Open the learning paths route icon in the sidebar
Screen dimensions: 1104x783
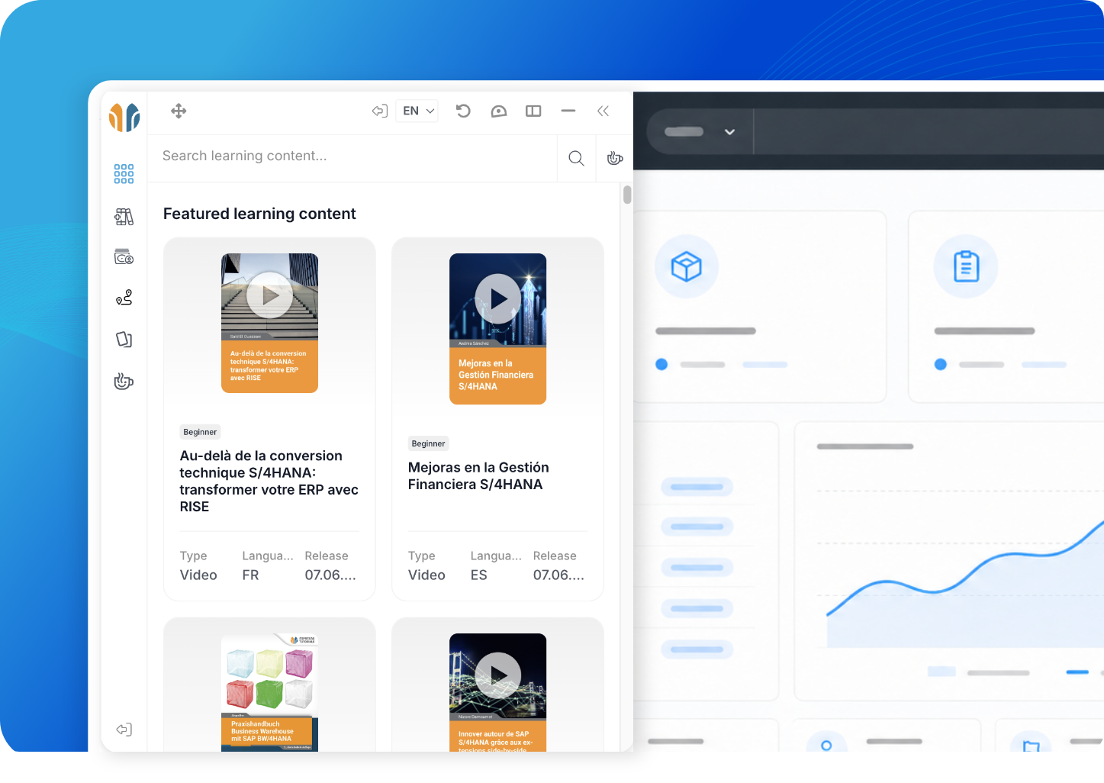[x=124, y=298]
